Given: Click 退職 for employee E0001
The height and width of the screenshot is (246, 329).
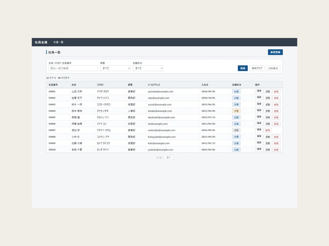Looking at the screenshot, I should (268, 92).
